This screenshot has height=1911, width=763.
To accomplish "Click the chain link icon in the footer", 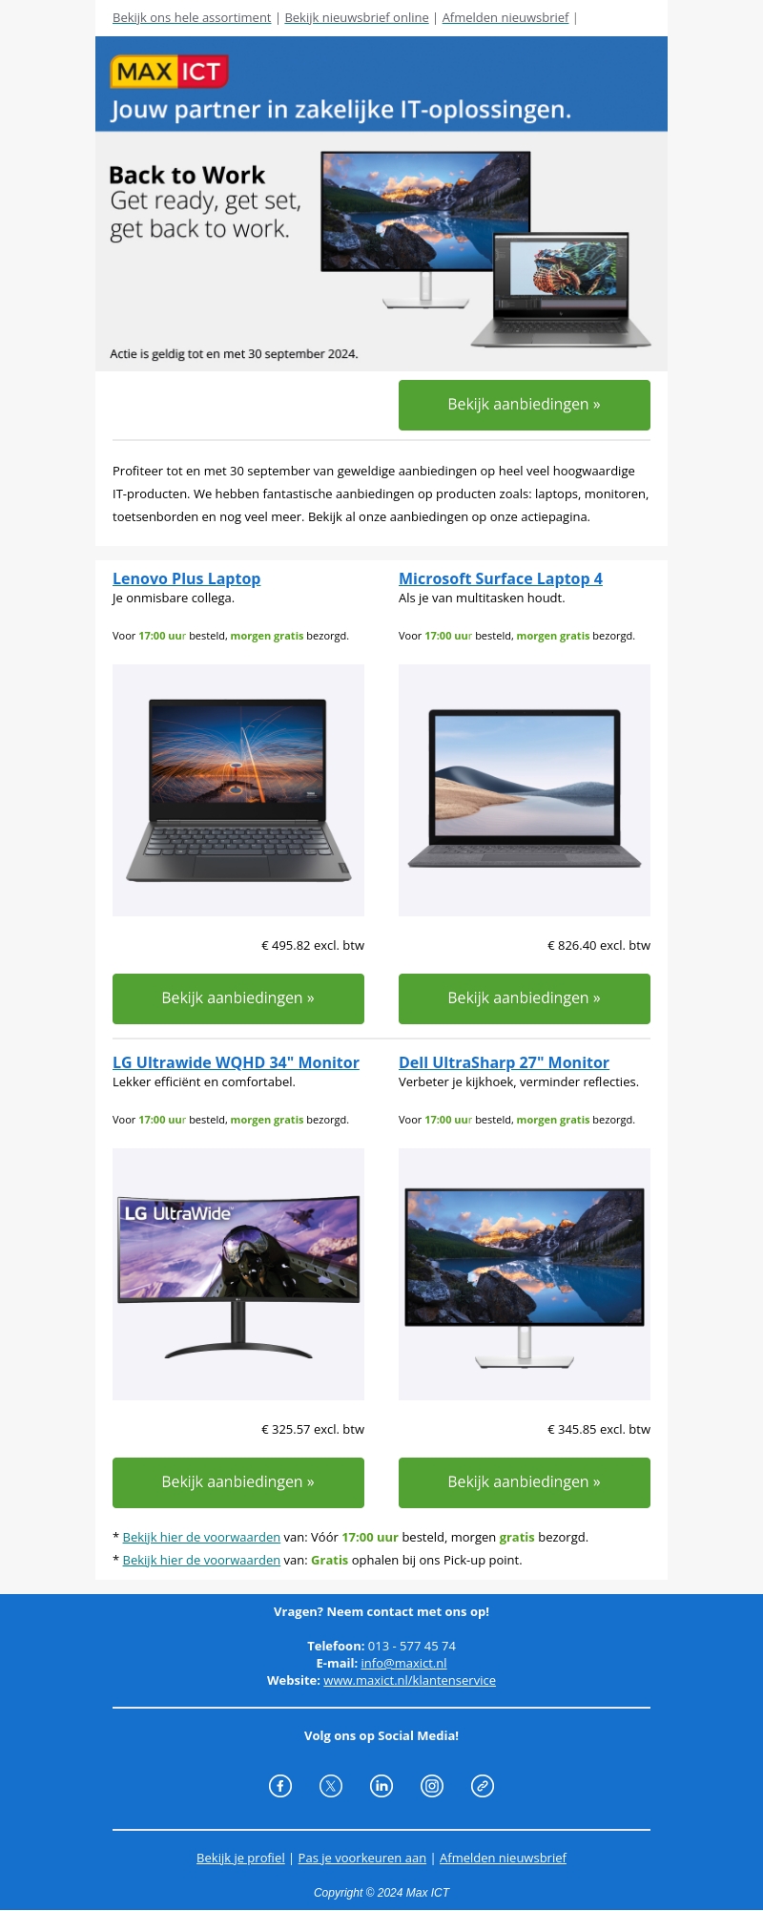I will 483,1786.
